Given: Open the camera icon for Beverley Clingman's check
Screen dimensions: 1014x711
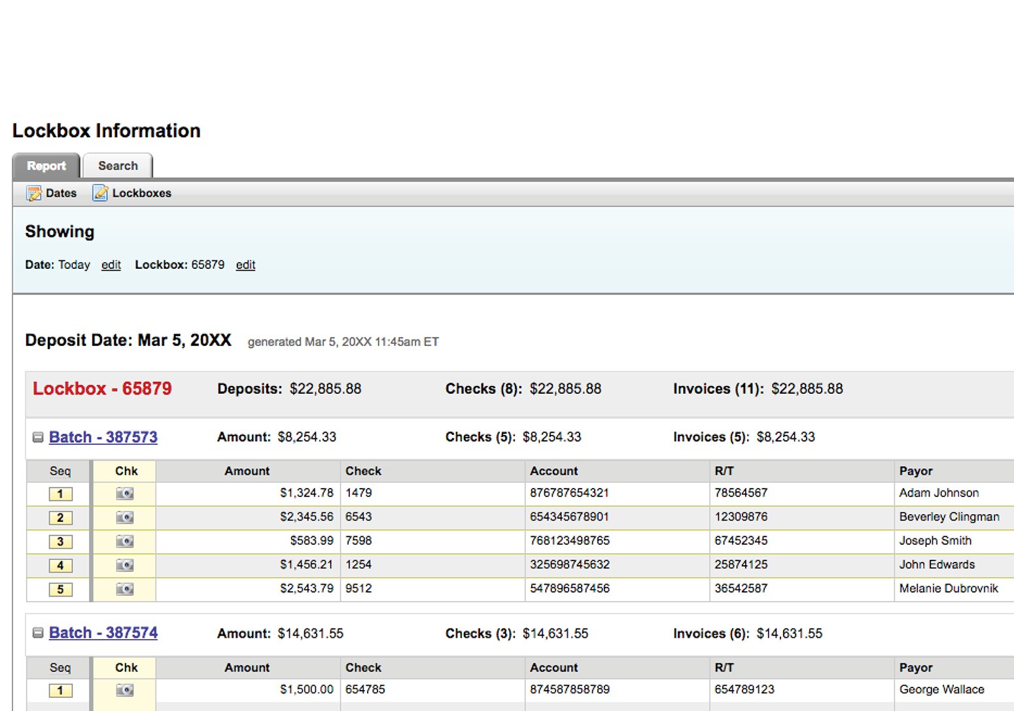Looking at the screenshot, I should pos(124,517).
